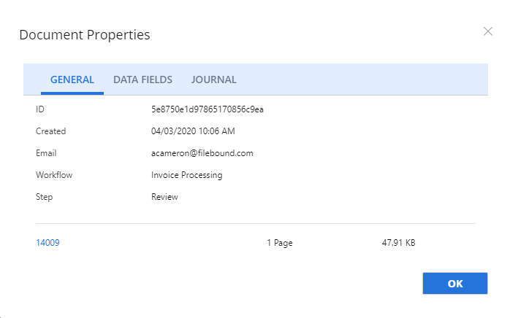510x318 pixels.
Task: View the JOURNAL tab
Action: pyautogui.click(x=213, y=79)
